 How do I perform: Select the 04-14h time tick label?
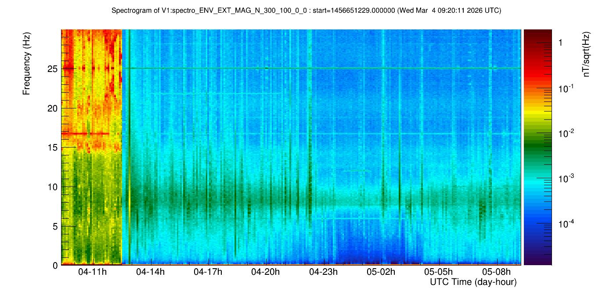[150, 272]
